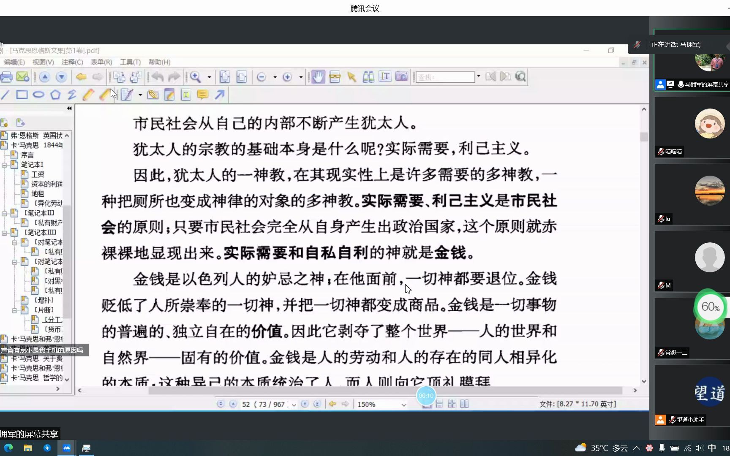The width and height of the screenshot is (730, 456).
Task: Select the Hand tool
Action: click(x=318, y=77)
